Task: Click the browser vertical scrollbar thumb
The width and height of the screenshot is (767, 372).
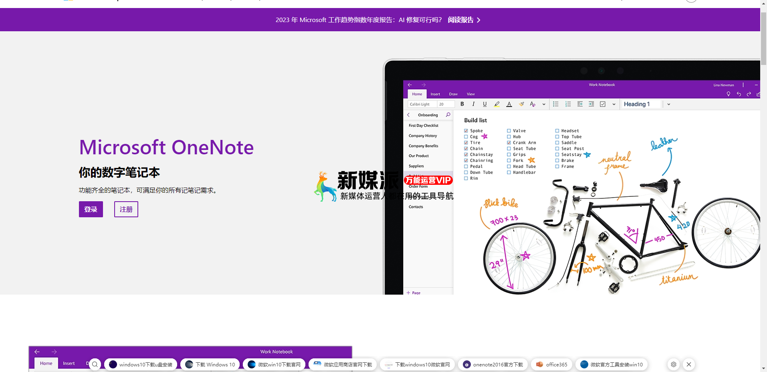Action: tap(763, 38)
